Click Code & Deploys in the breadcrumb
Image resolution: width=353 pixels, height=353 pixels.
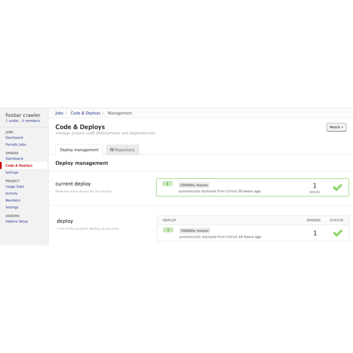(85, 113)
